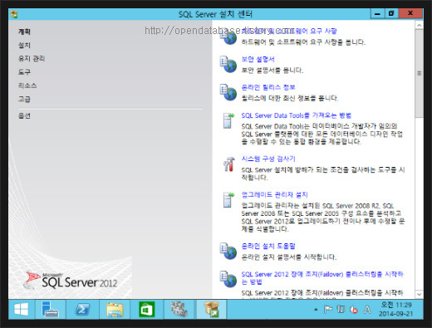This screenshot has height=328, width=432.
Task: Open 업그레이드 관리자 설치 link
Action: click(x=274, y=194)
